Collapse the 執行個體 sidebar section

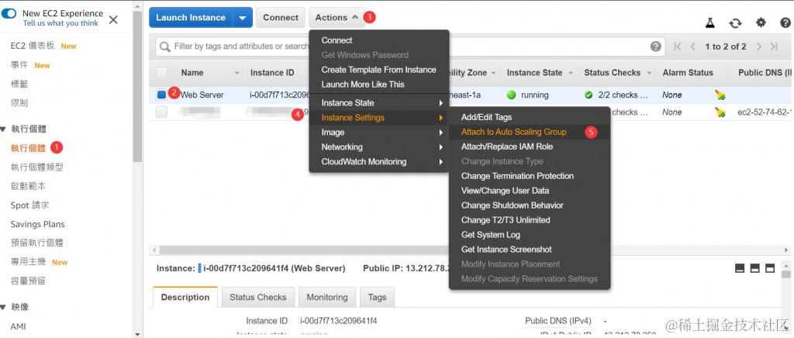click(4, 129)
